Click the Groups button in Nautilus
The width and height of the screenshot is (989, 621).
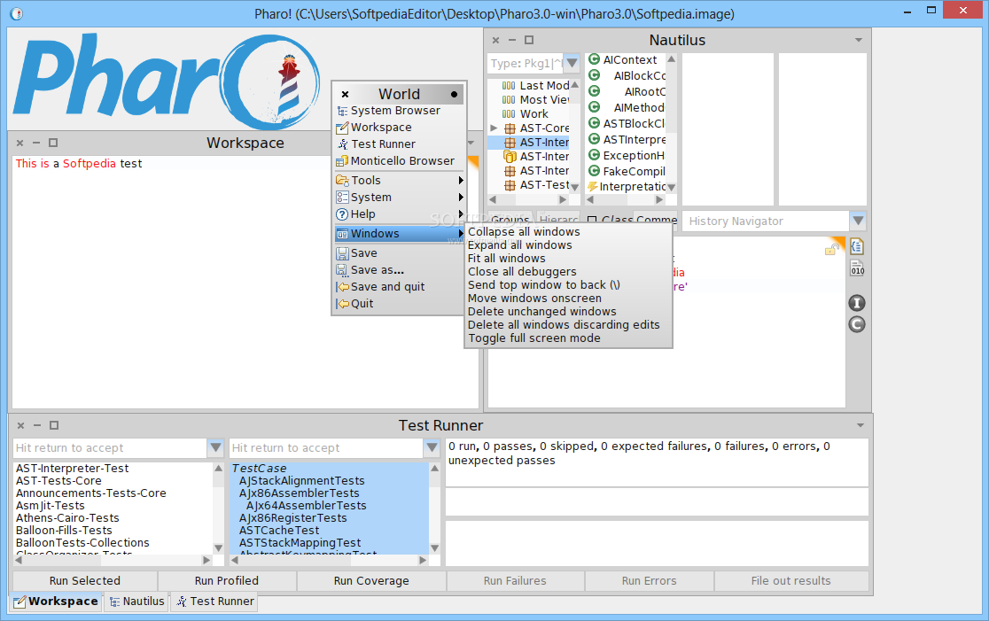click(510, 219)
